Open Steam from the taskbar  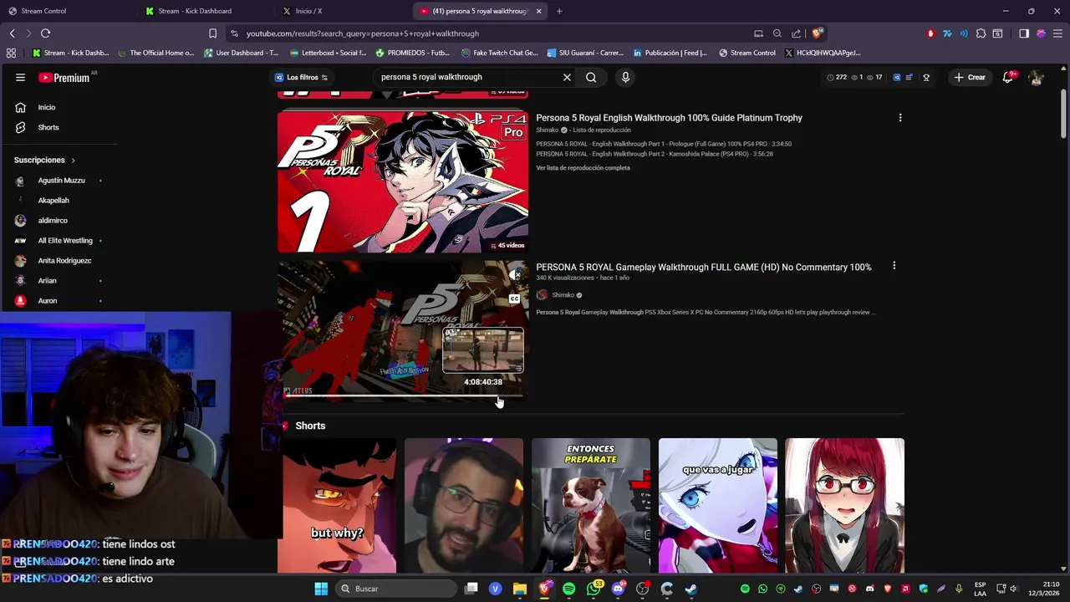tap(690, 589)
